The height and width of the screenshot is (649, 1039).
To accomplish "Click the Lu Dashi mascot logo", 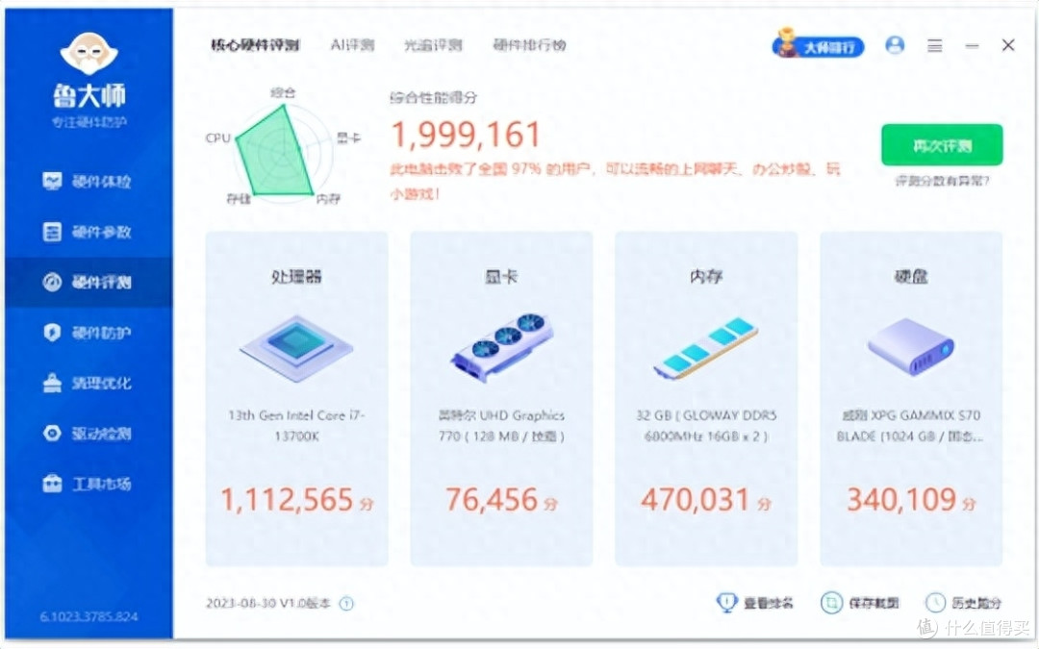I will [89, 54].
